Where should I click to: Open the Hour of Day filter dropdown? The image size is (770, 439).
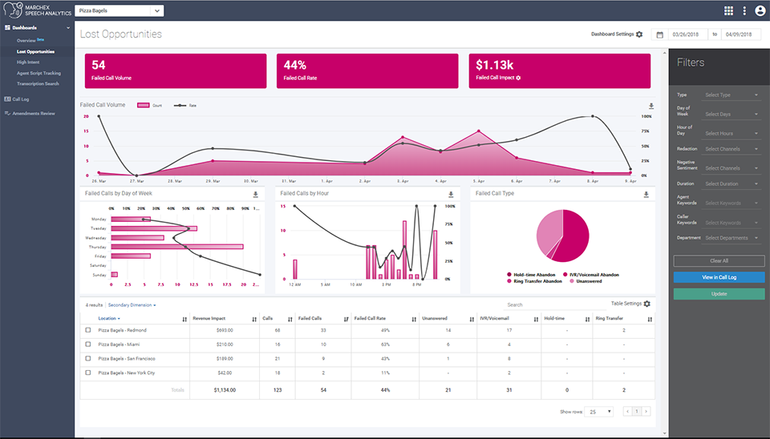coord(731,134)
